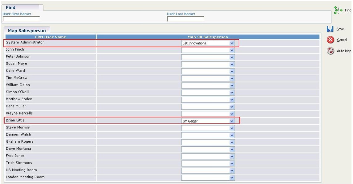Click the User First Name label

(17, 14)
